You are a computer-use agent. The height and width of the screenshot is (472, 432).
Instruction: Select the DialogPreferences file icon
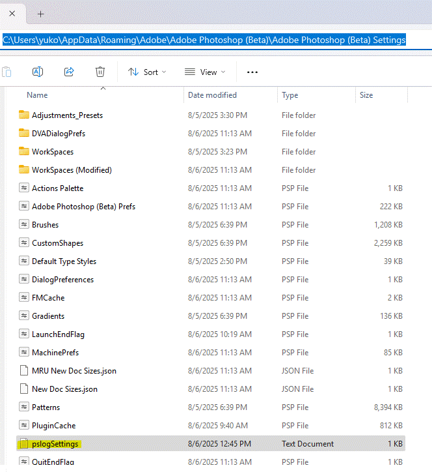[24, 279]
